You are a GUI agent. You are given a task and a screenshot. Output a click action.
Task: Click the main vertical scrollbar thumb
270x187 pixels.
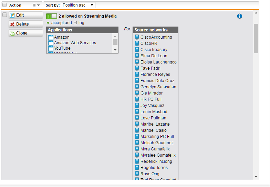point(256,39)
